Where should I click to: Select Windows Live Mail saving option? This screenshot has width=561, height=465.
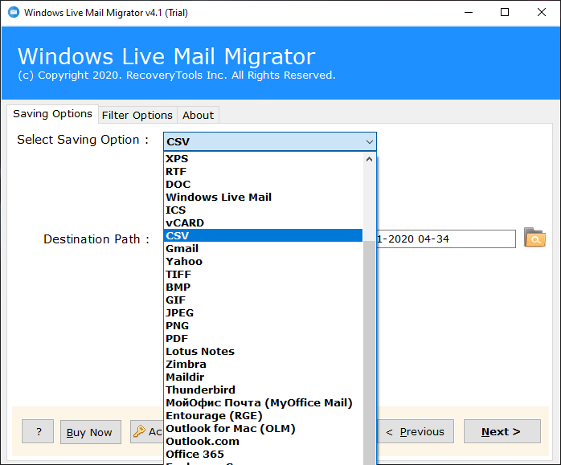[x=263, y=198]
